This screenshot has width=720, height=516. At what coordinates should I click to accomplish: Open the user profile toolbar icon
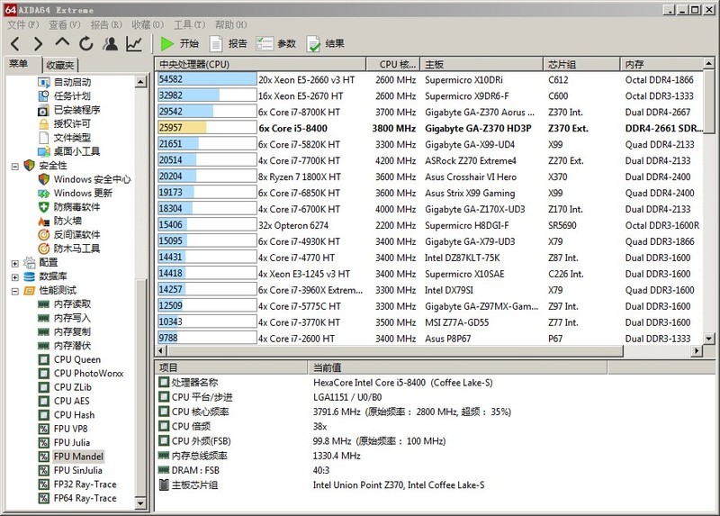(x=110, y=43)
